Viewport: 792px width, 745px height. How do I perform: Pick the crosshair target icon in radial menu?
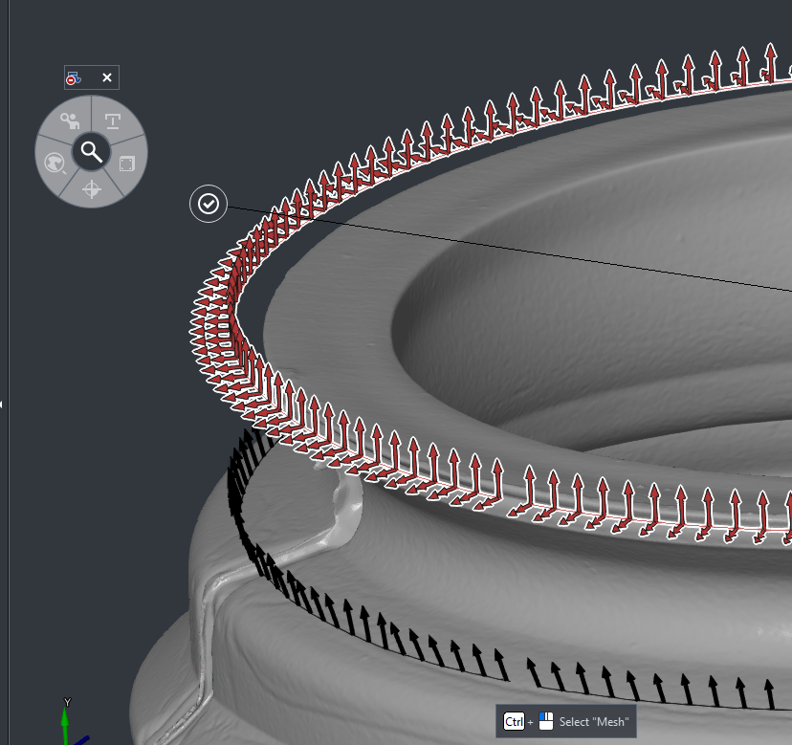tap(92, 190)
